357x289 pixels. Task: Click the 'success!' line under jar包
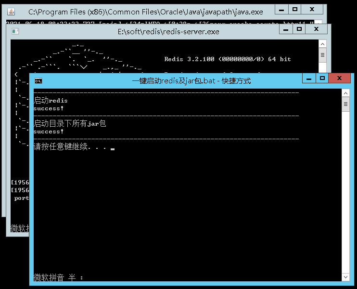[x=49, y=131]
